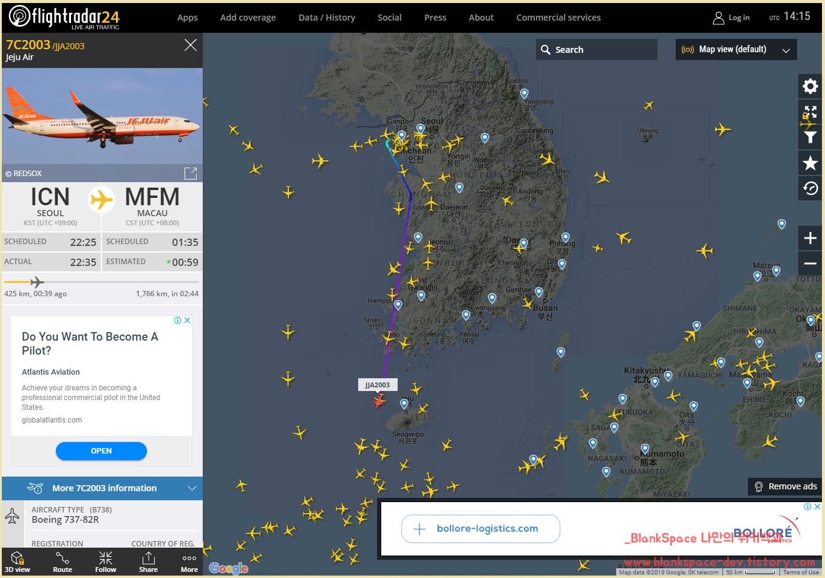Click the Busan airport pin marker
The width and height of the screenshot is (825, 578).
click(538, 293)
